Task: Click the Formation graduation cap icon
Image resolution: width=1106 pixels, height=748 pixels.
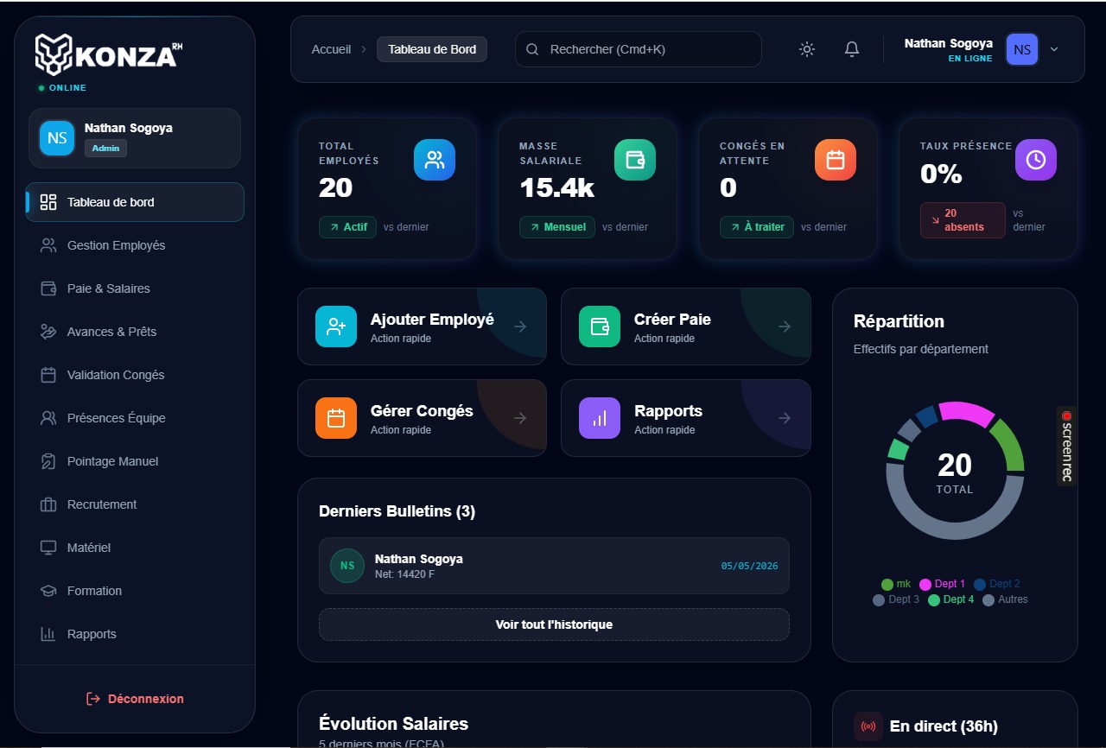Action: (48, 591)
